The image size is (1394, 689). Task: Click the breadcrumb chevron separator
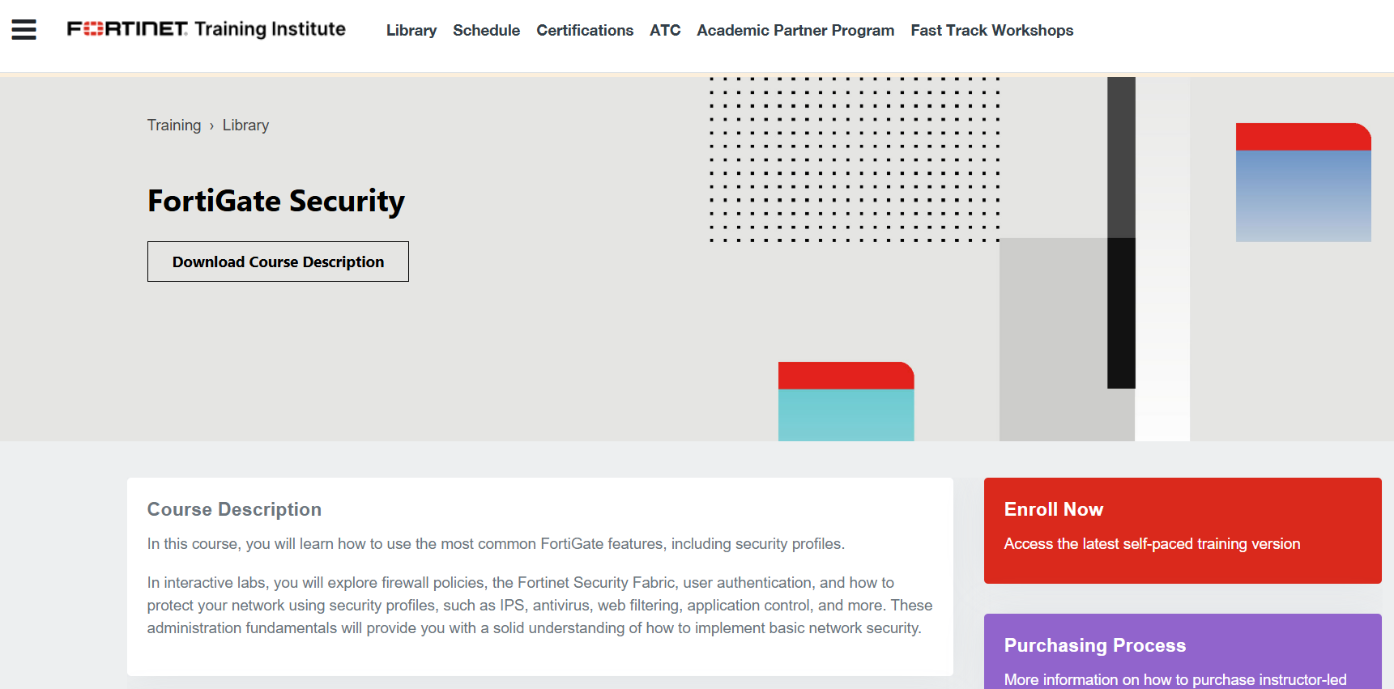211,126
